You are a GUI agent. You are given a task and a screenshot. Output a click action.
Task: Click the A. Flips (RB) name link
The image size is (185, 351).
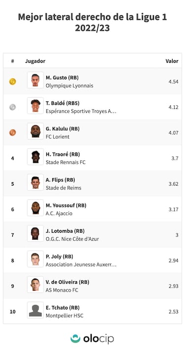[x=60, y=180]
